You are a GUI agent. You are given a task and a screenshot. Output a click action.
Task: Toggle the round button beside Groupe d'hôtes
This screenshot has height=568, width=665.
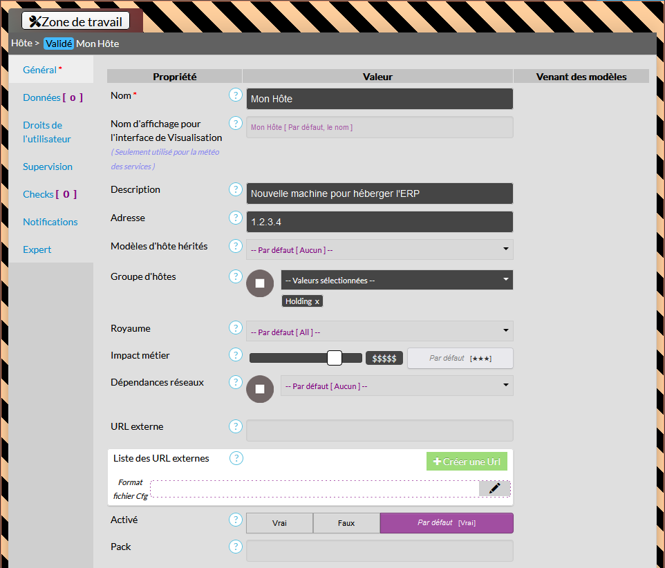(x=260, y=283)
